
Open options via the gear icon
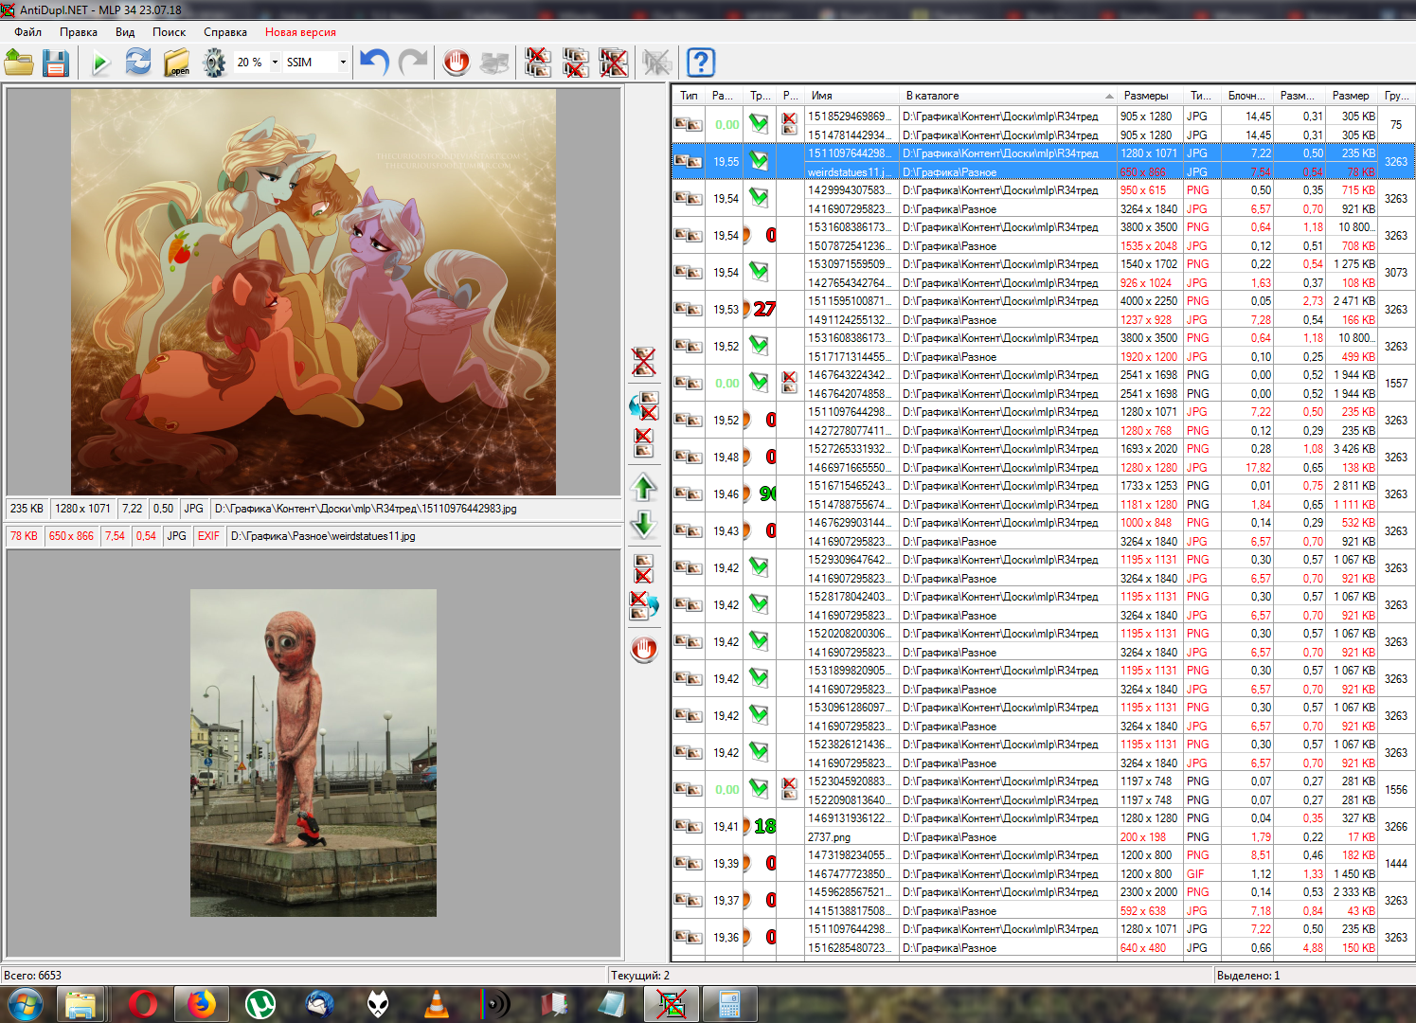tap(215, 63)
